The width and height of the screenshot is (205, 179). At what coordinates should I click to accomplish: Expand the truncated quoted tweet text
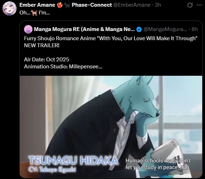100,67
